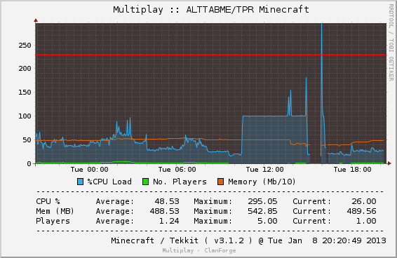397x258 pixels.
Task: Click the red arrow atop the y-axis
Action: pyautogui.click(x=36, y=20)
